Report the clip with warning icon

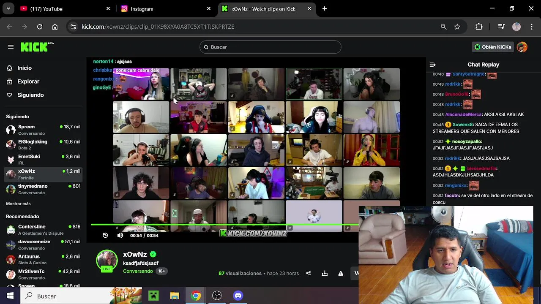click(341, 273)
